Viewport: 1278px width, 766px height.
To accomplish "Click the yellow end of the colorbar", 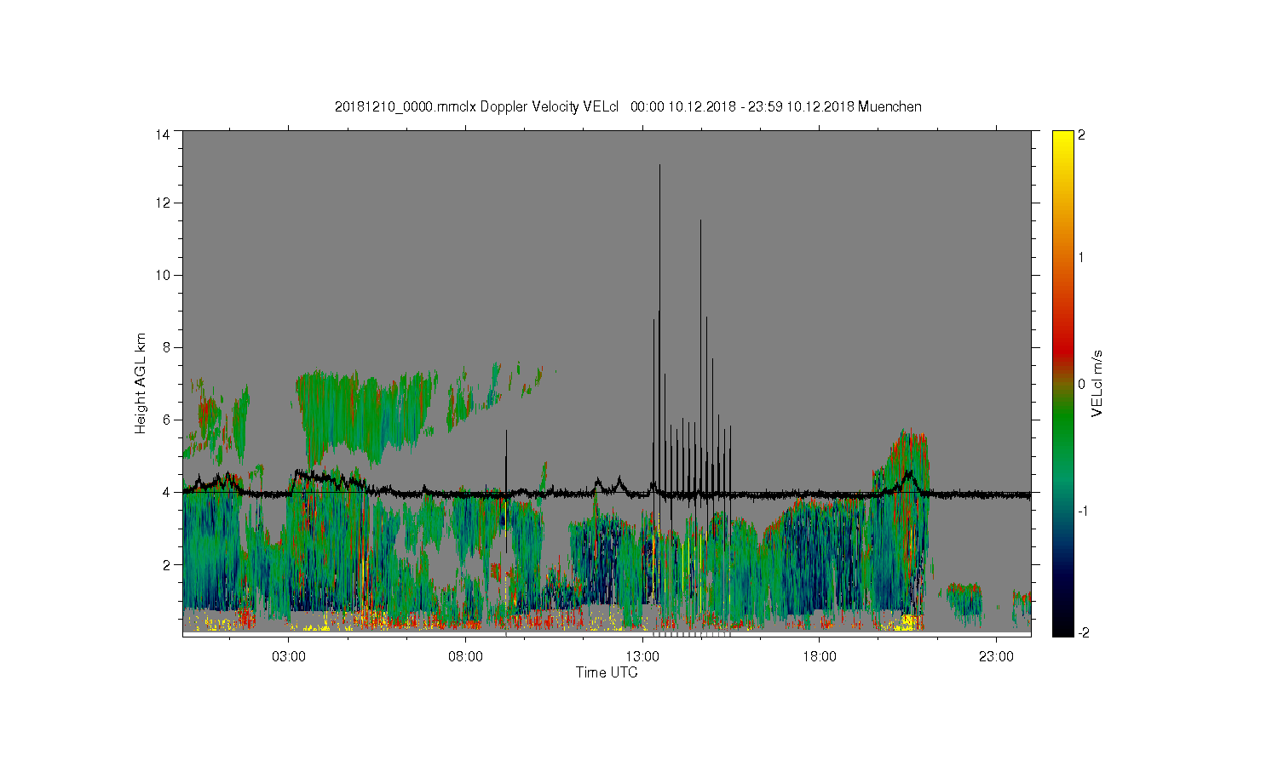I will [x=1062, y=140].
